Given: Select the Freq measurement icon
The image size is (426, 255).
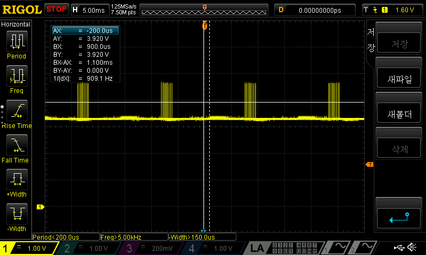Looking at the screenshot, I should point(17,76).
